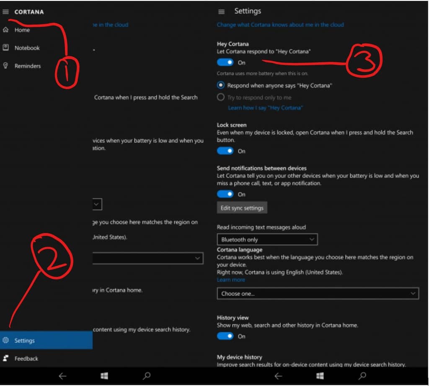Click the truncated cloud link in left screen
The image size is (429, 386).
111,25
